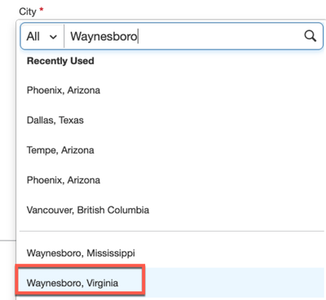Select Phoenix, Arizona listed below Tempe
326x300 pixels.
pyautogui.click(x=172, y=180)
